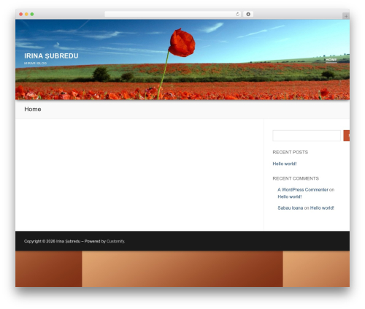Click the blog tagline under site title
The height and width of the screenshot is (309, 365).
pyautogui.click(x=35, y=64)
